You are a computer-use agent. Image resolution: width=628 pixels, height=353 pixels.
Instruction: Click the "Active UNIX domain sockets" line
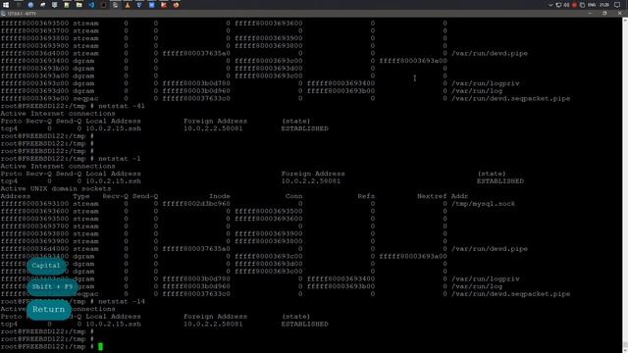tap(56, 188)
